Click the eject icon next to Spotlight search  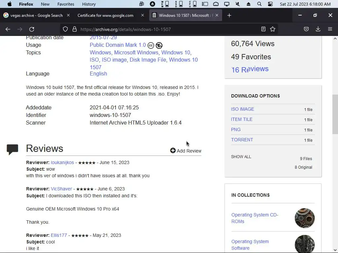(x=249, y=4)
